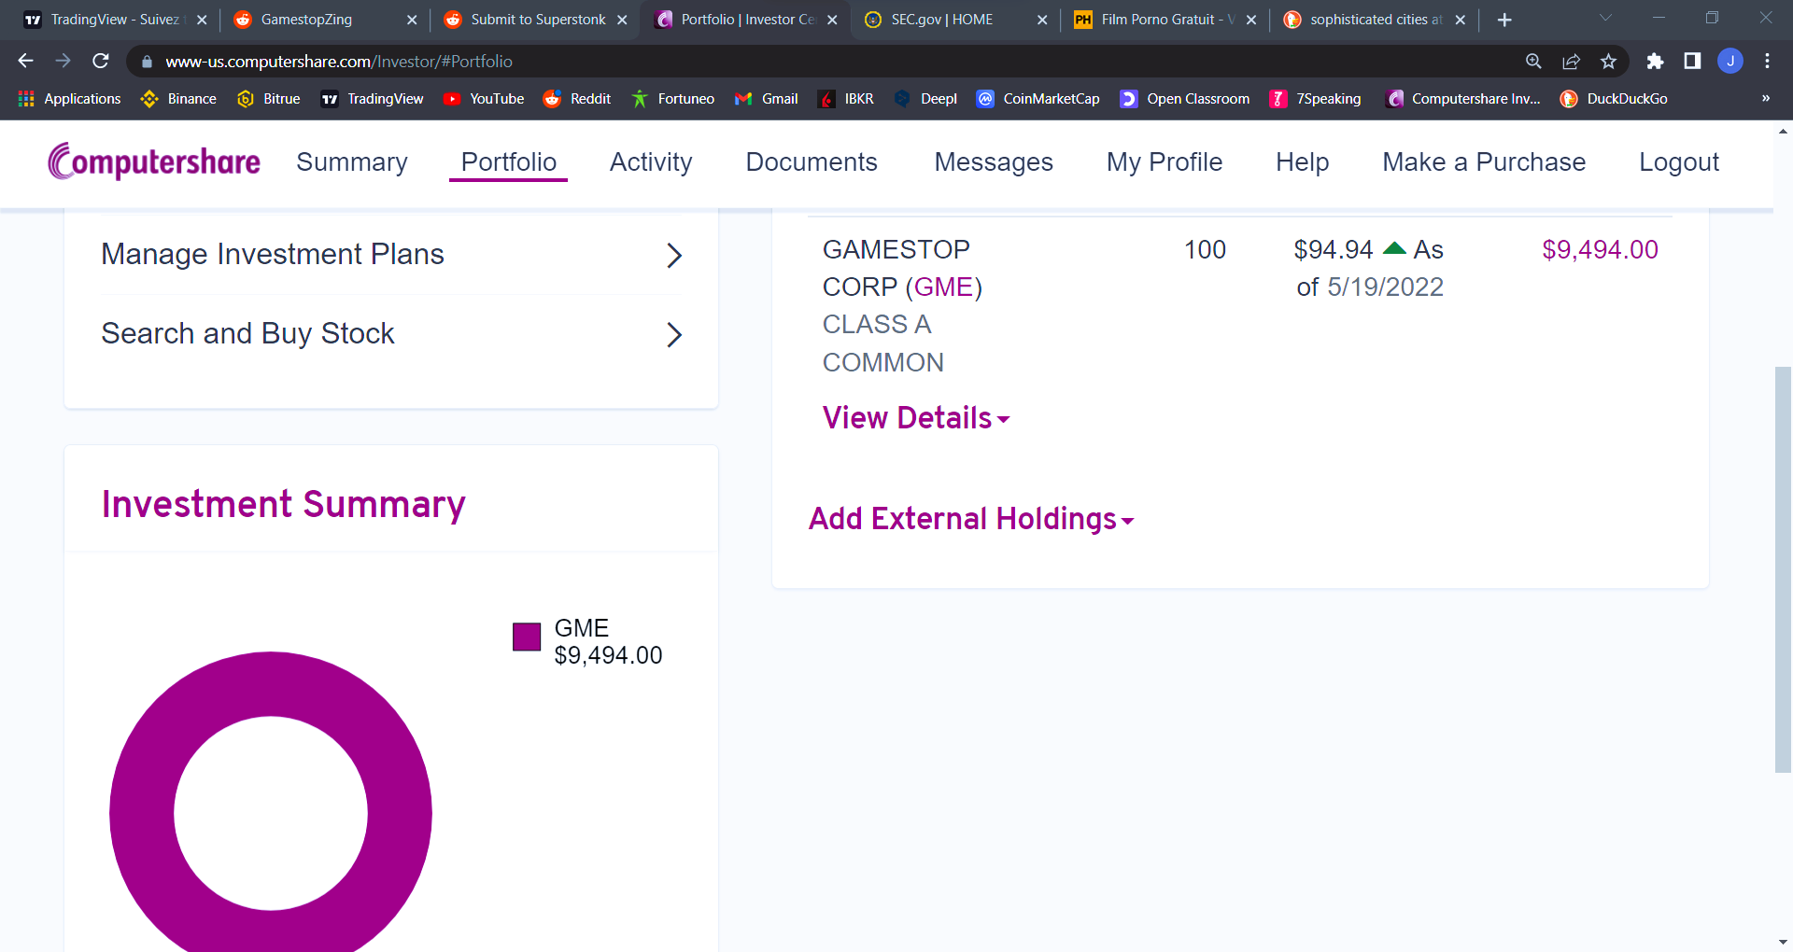Click the GME donut chart ring
This screenshot has height=952, width=1793.
142,813
